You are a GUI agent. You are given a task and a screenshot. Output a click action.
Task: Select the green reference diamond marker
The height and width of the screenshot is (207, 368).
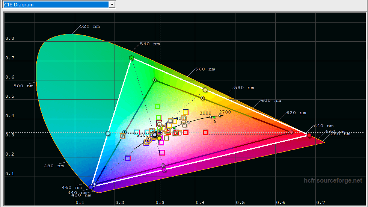coord(154,80)
